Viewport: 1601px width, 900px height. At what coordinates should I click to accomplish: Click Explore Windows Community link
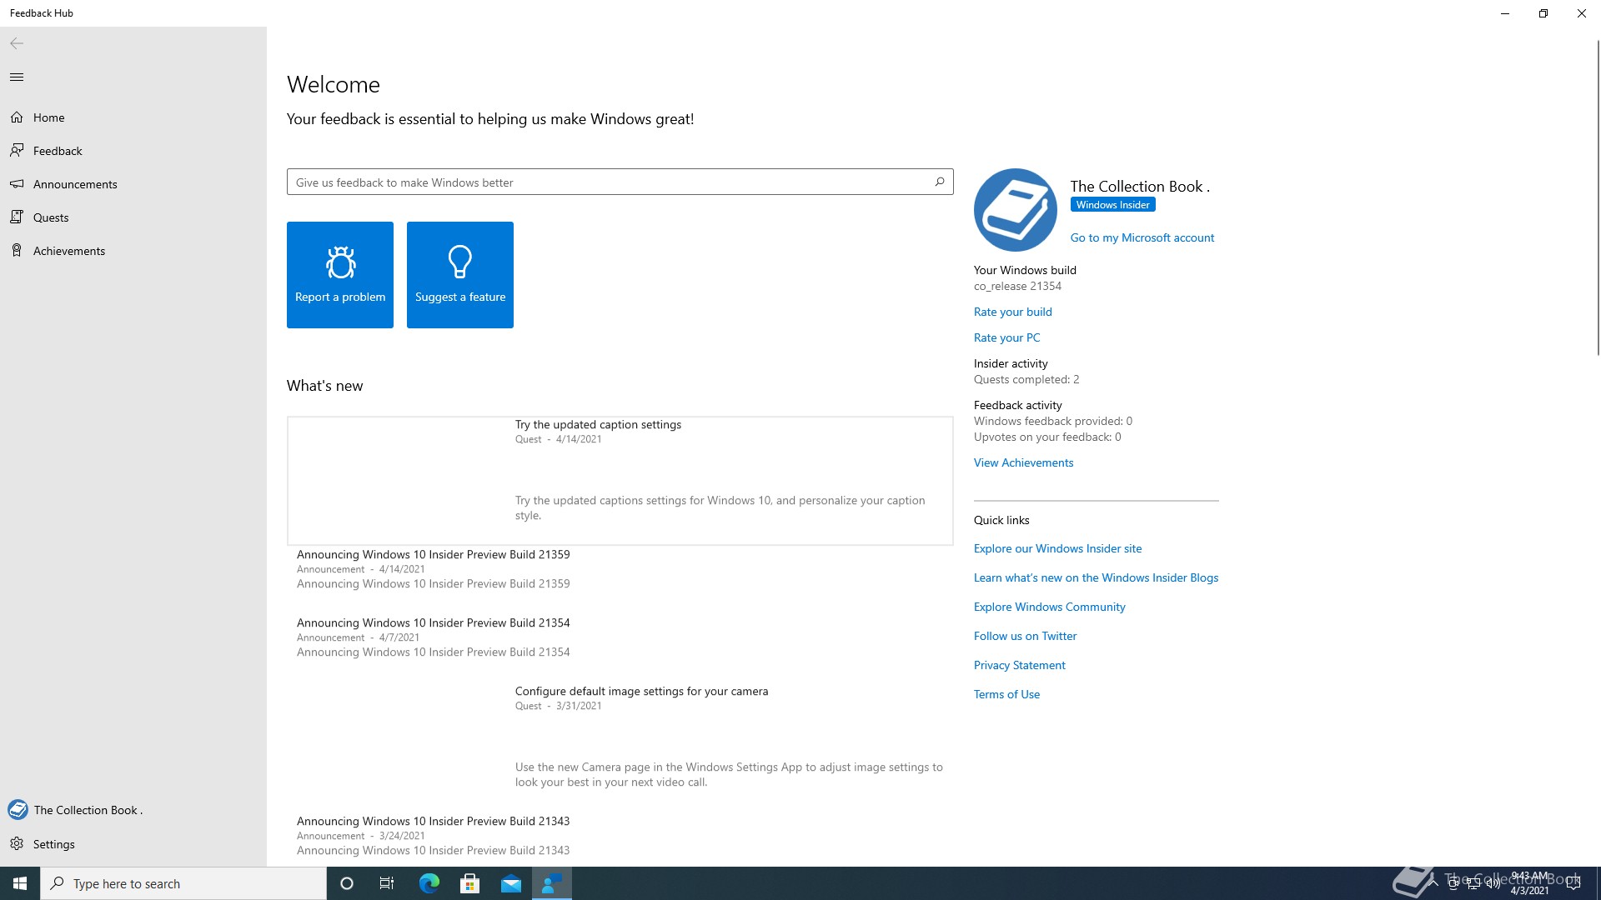[x=1050, y=607]
